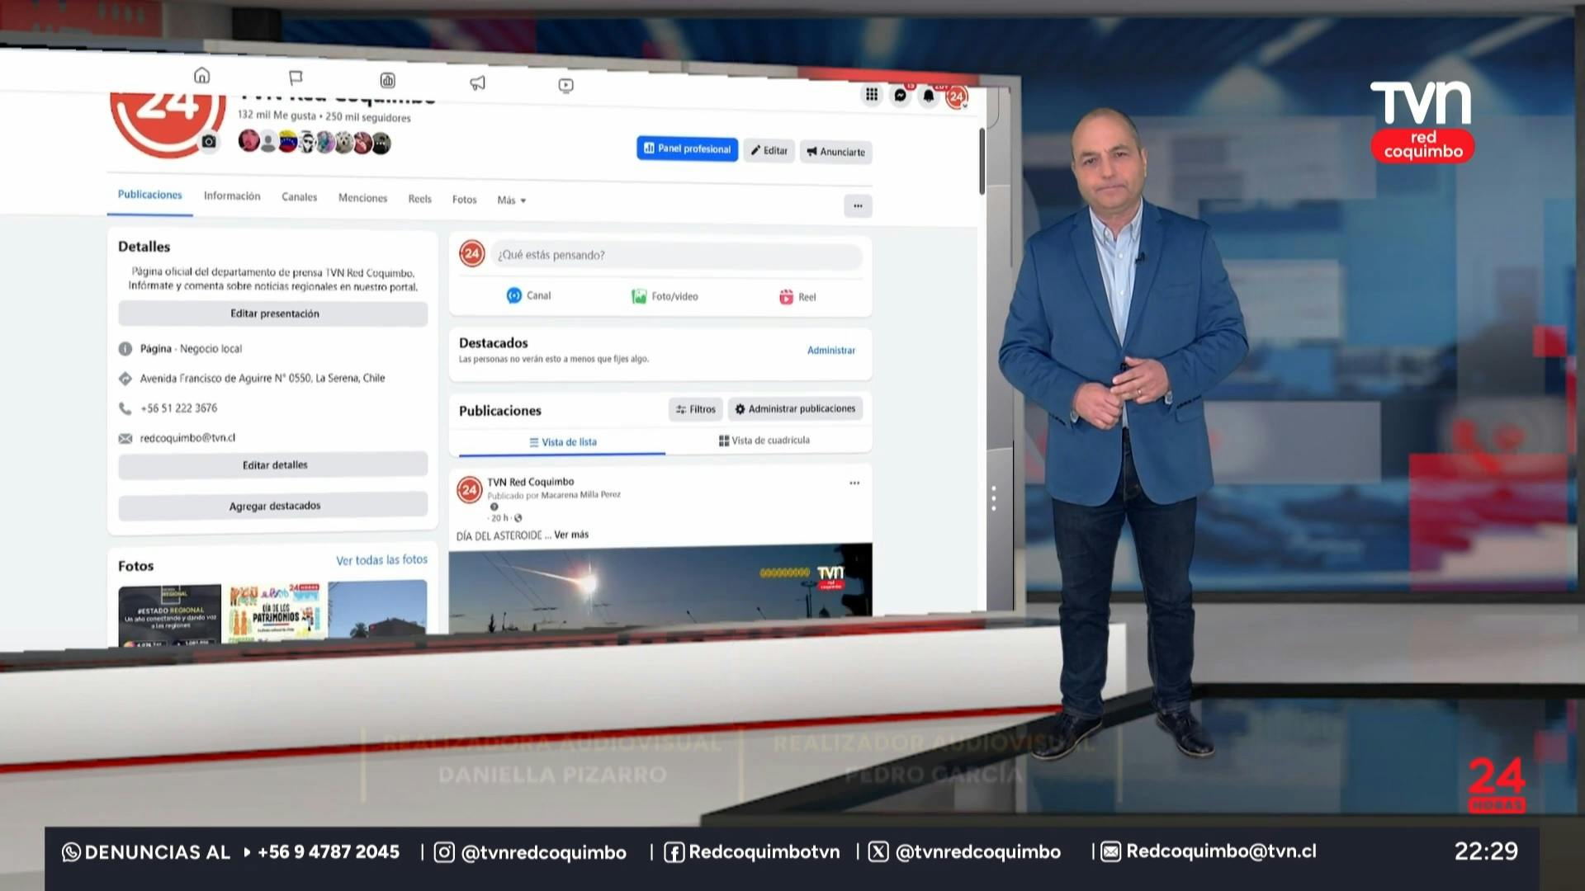Switch to the Información tab

pyautogui.click(x=232, y=196)
